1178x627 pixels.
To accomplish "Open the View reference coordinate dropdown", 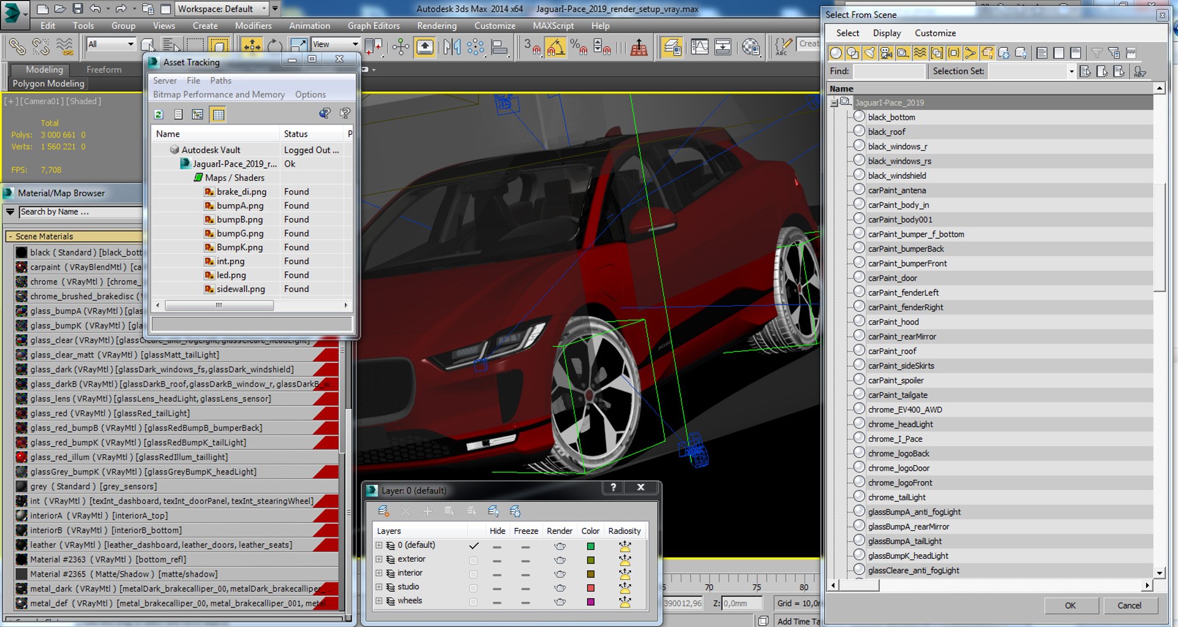I will (336, 44).
